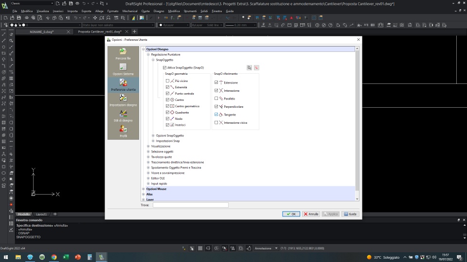This screenshot has width=467, height=262.
Task: Toggle Ortho icon in status bar
Action: (208, 248)
